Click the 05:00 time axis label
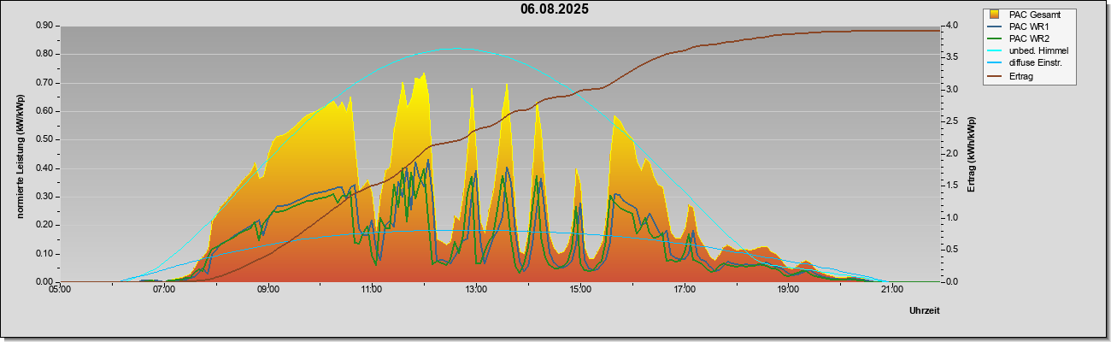The width and height of the screenshot is (1111, 342). pos(60,290)
